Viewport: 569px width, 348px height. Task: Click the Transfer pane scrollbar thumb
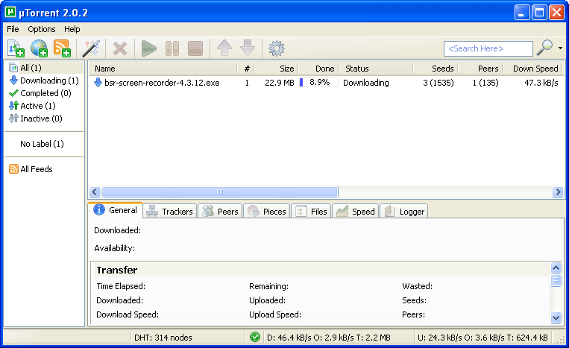[556, 280]
